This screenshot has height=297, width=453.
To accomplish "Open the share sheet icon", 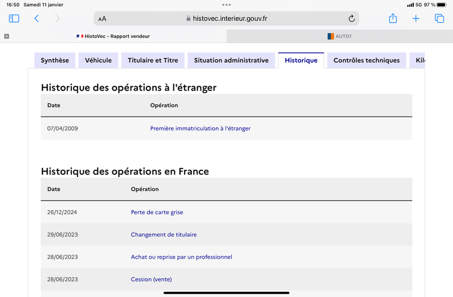I will (x=393, y=18).
